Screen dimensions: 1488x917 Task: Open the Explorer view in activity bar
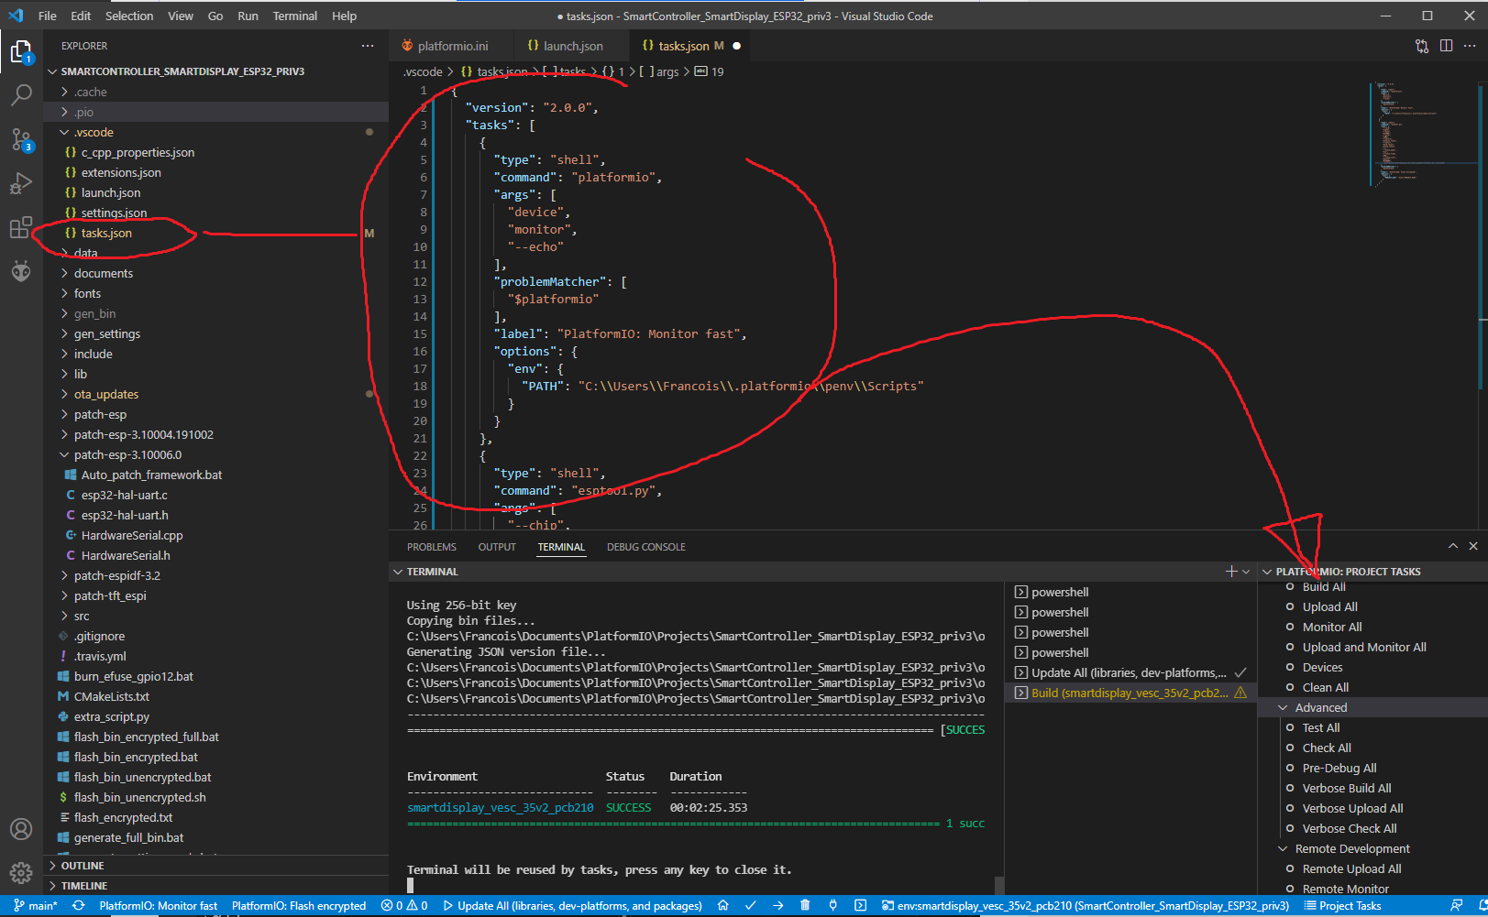20,52
